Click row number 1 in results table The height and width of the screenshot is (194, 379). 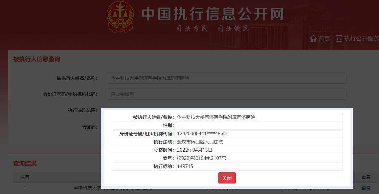pyautogui.click(x=25, y=188)
